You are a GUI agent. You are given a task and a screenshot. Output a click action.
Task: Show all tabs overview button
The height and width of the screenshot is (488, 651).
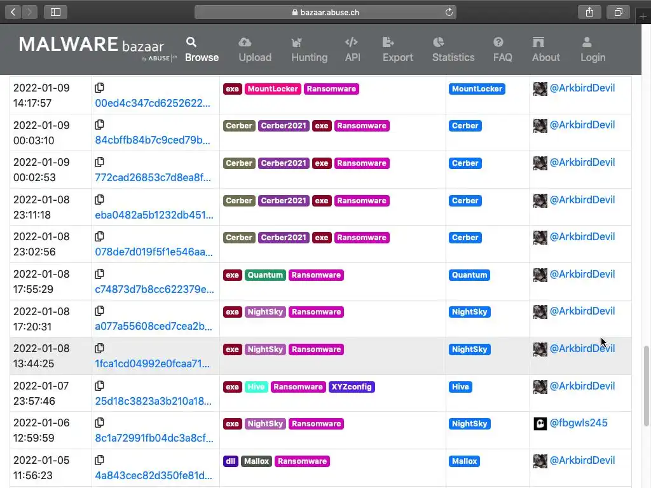(x=618, y=12)
